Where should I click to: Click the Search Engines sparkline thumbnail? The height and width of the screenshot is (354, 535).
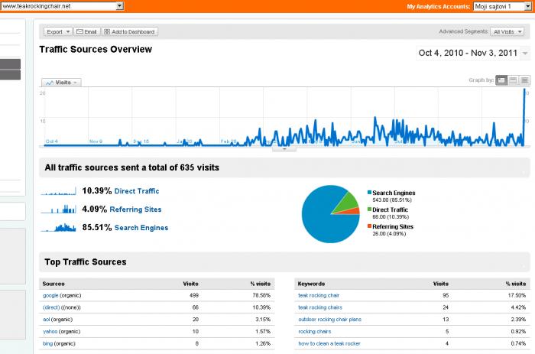58,227
